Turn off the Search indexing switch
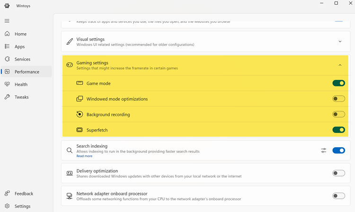The width and height of the screenshot is (355, 212). (x=338, y=150)
